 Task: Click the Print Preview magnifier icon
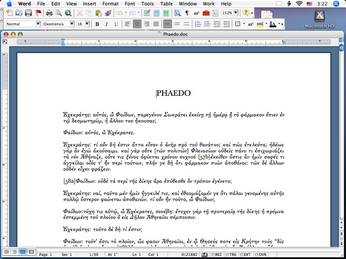[58, 13]
